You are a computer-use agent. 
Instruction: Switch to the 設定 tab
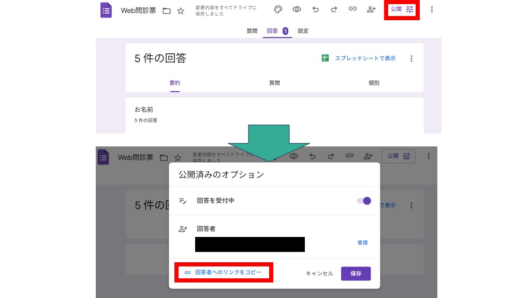(303, 31)
